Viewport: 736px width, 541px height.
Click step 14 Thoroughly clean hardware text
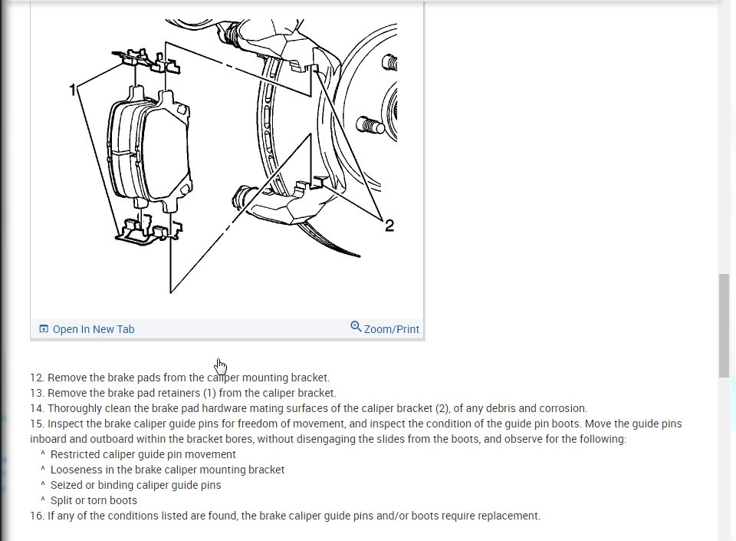tap(309, 408)
